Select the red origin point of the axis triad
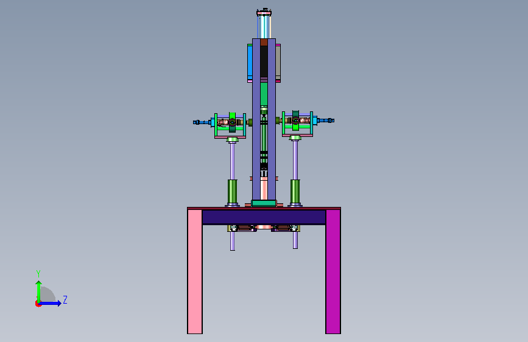Viewport: 528px width, 342px height. click(38, 304)
